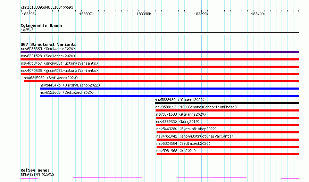Click the blue nsv5443475 variant bar

(x=169, y=89)
